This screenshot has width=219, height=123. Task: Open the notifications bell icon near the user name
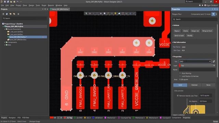pos(202,5)
